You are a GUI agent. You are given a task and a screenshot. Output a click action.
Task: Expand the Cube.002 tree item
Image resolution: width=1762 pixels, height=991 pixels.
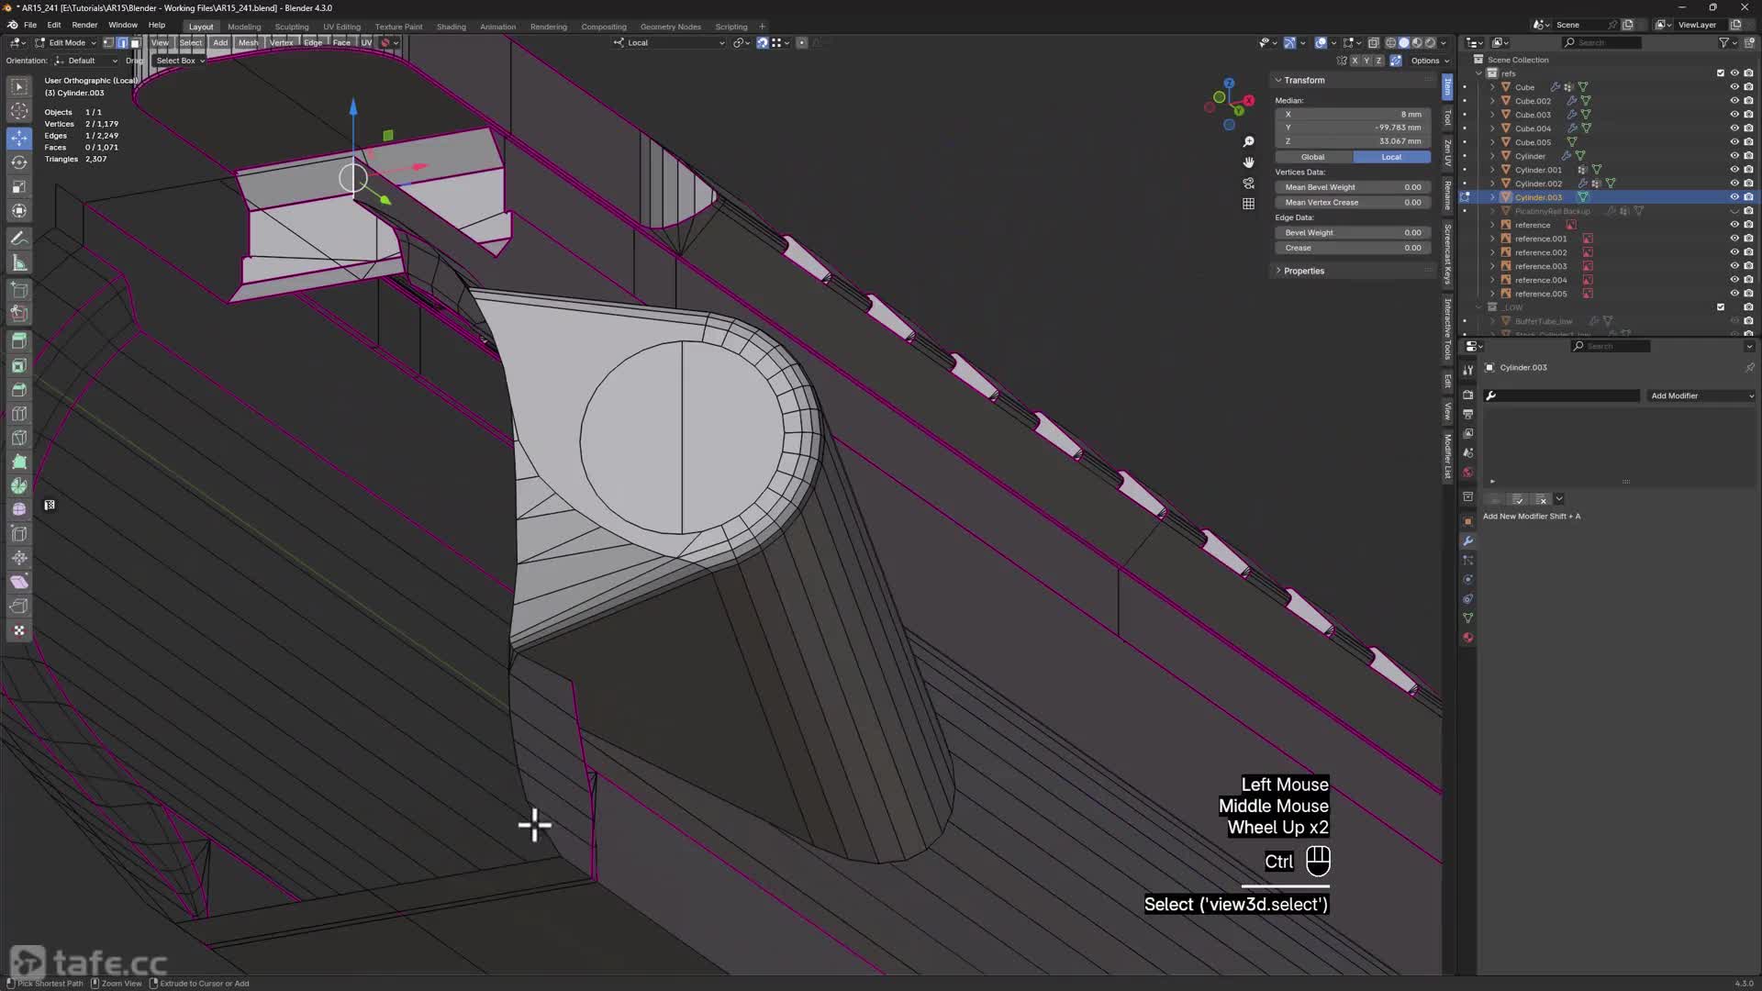point(1493,101)
